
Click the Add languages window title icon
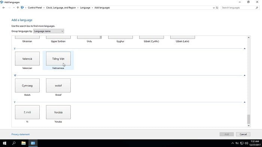[2, 2]
